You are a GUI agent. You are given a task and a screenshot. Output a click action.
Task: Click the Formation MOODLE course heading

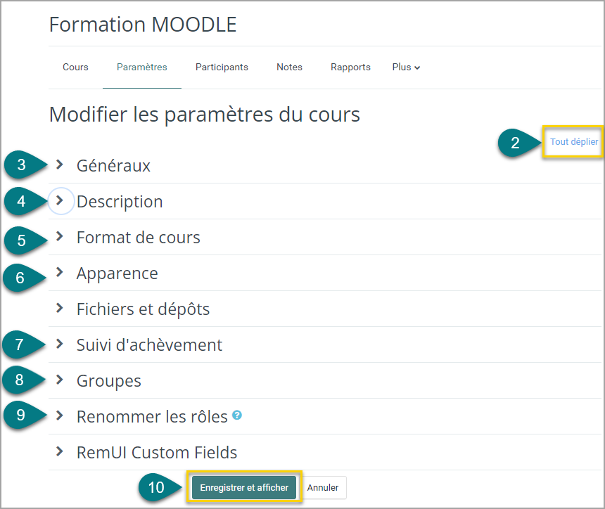point(143,25)
